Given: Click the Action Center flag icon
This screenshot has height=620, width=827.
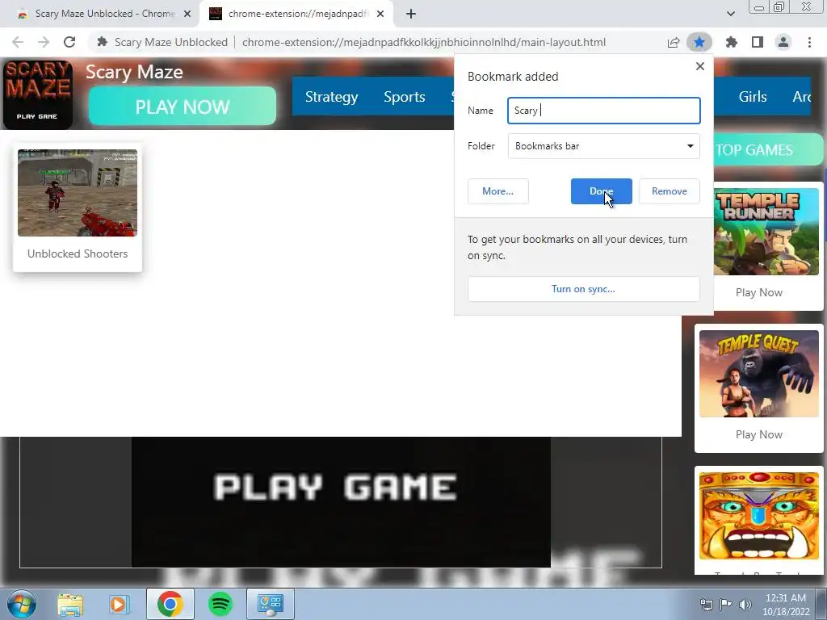Looking at the screenshot, I should [726, 604].
